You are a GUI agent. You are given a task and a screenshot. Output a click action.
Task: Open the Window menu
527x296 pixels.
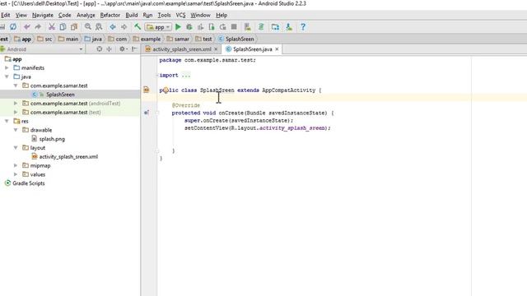click(x=200, y=15)
